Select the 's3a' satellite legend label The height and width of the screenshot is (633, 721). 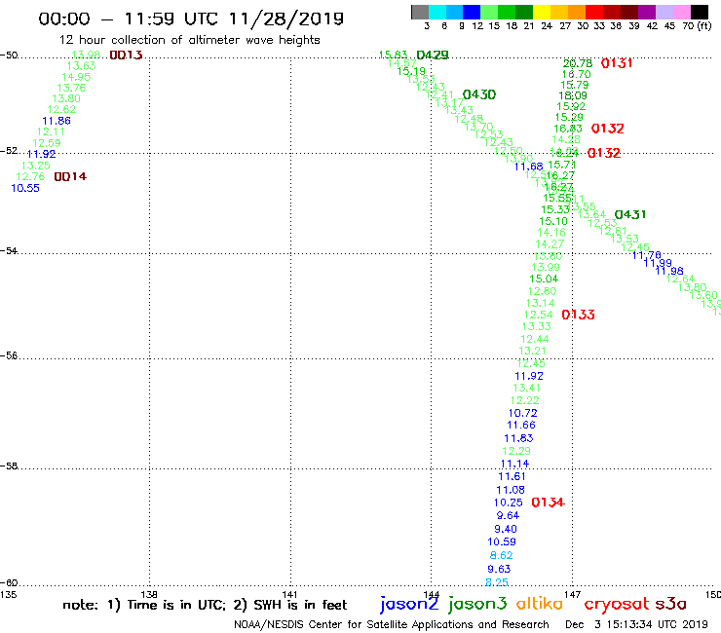pyautogui.click(x=670, y=604)
